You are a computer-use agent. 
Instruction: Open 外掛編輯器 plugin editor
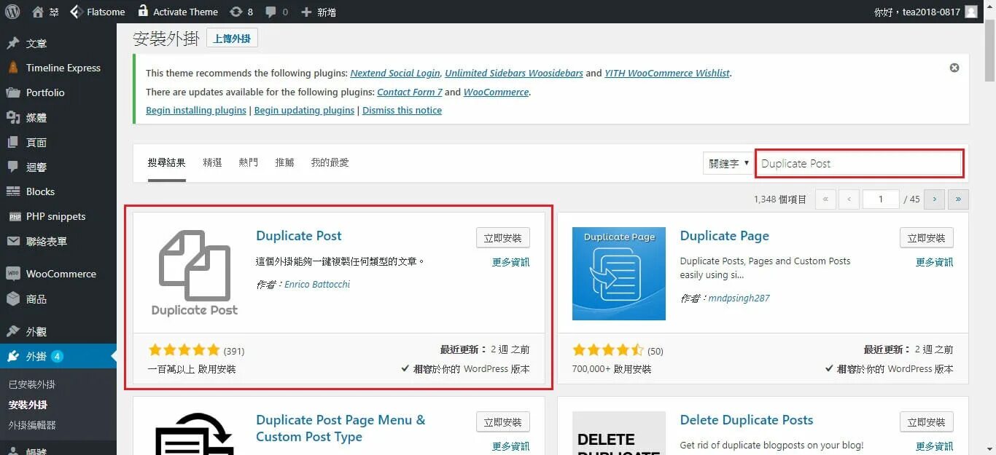click(32, 425)
